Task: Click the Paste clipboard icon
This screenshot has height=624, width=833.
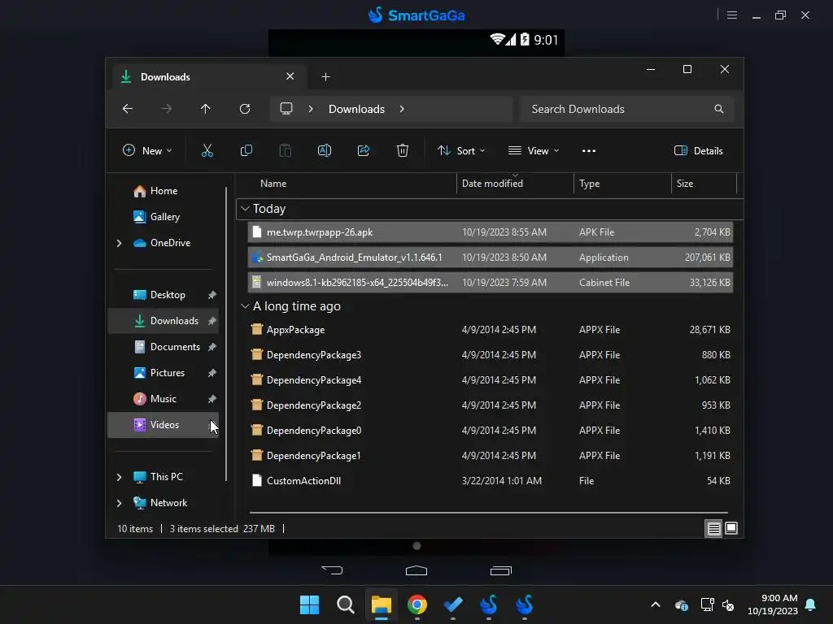Action: [286, 150]
